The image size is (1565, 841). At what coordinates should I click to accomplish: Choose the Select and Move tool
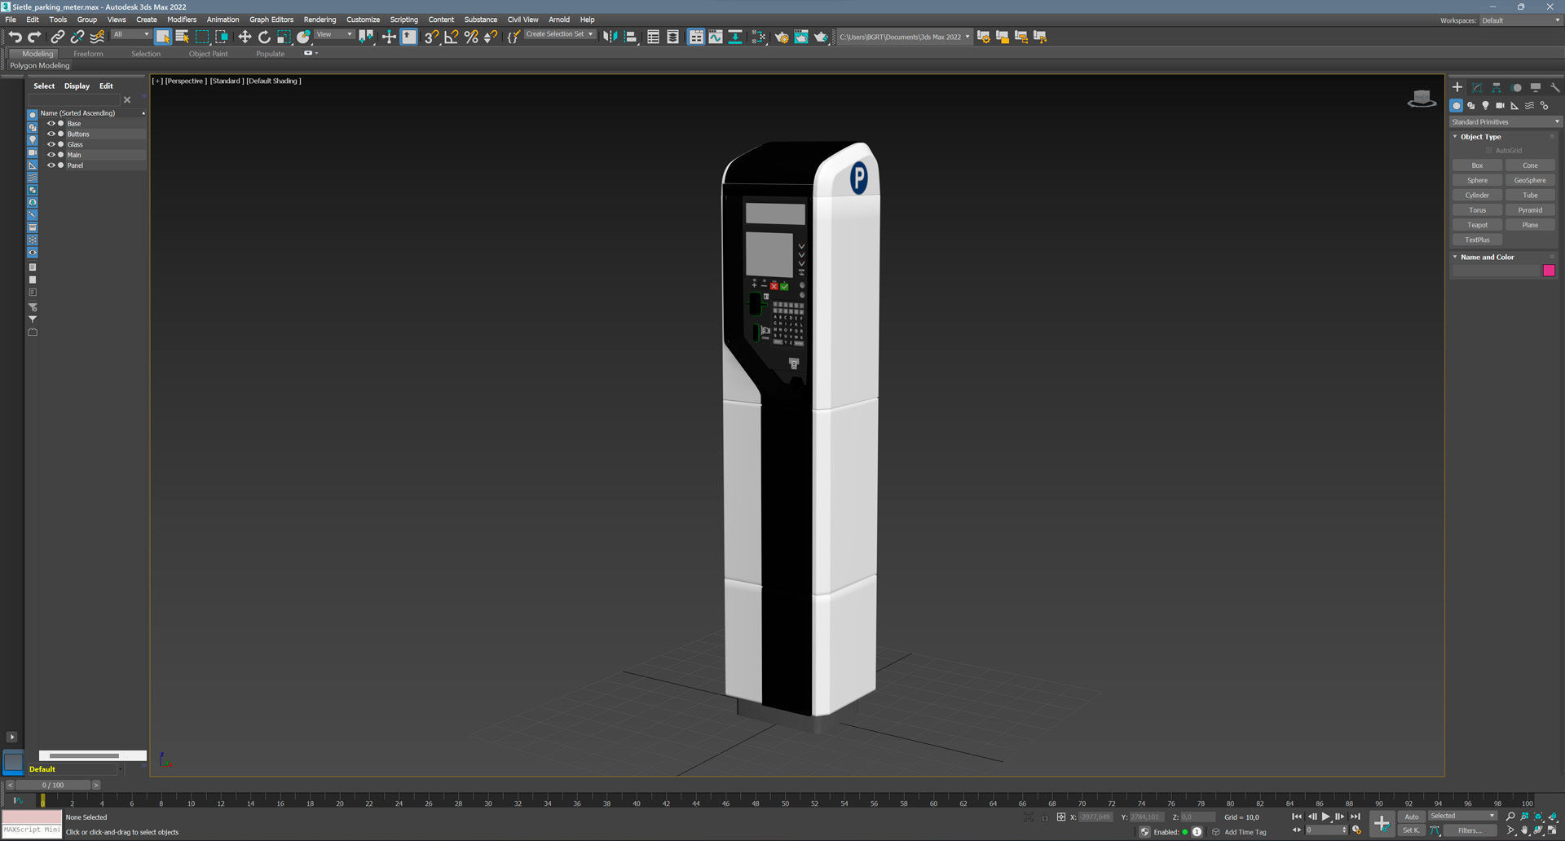pos(245,37)
